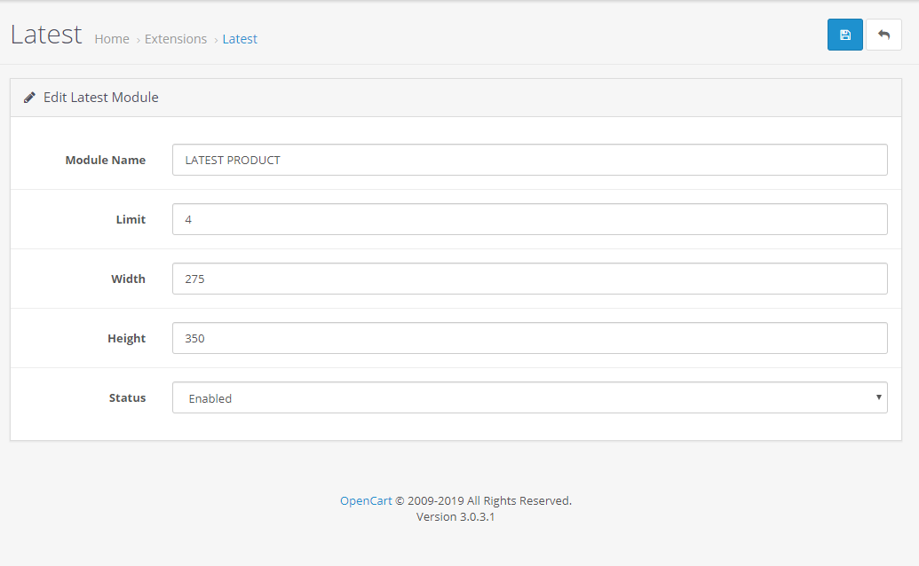Viewport: 919px width, 566px height.
Task: Click the Cancel back arrow button
Action: (x=883, y=35)
